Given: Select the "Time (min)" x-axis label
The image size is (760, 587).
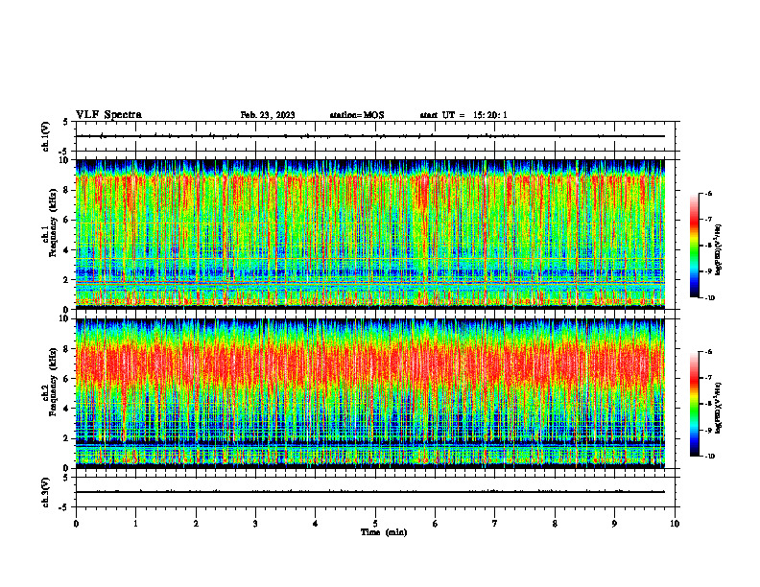Looking at the screenshot, I should pos(384,532).
